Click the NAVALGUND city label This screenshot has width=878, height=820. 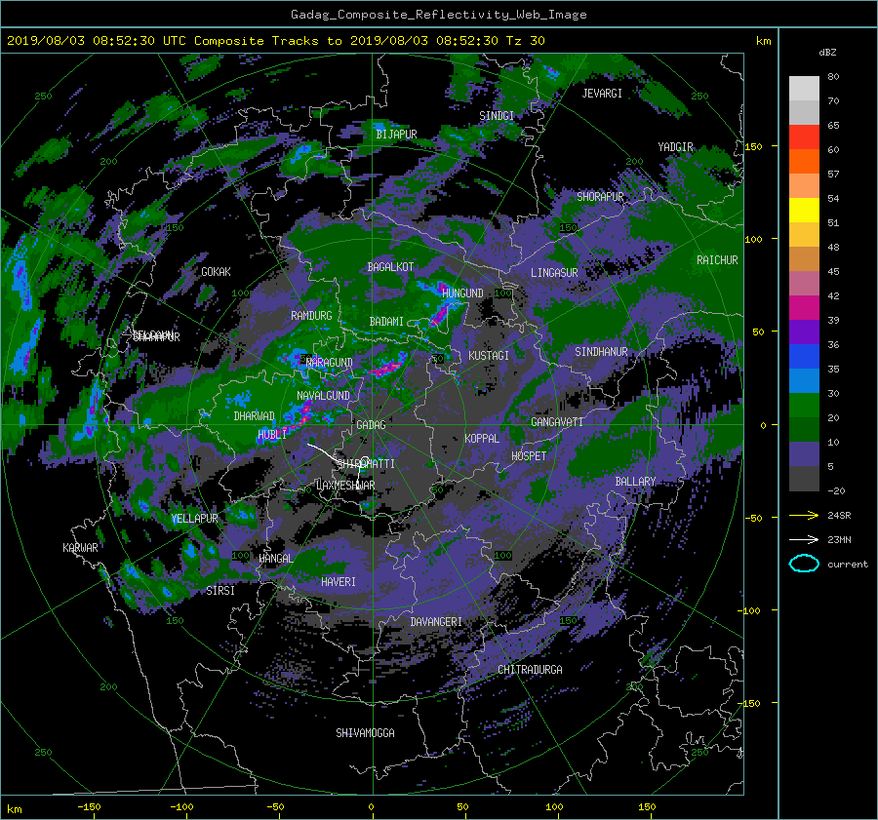click(323, 395)
